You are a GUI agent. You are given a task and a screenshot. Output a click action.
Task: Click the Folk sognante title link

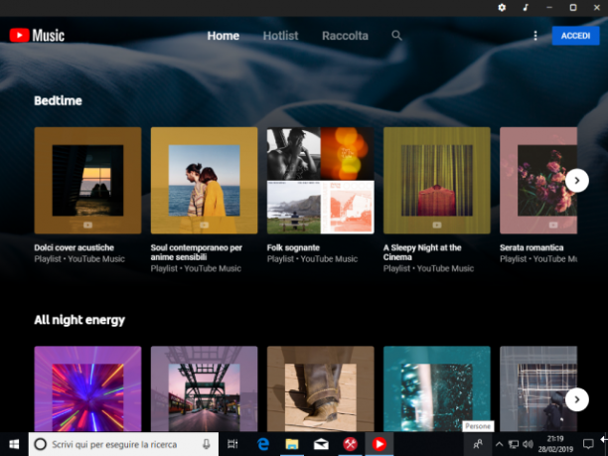[293, 247]
